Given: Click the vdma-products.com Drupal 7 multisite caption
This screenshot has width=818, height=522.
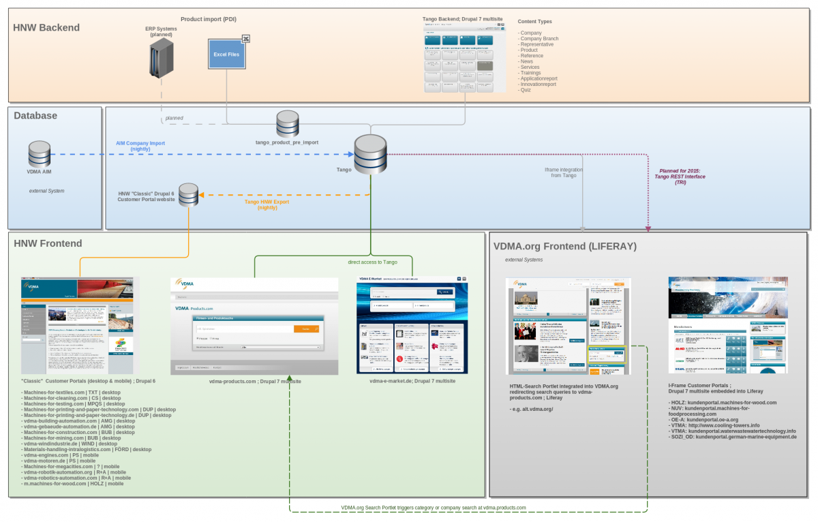Looking at the screenshot, I should click(255, 381).
